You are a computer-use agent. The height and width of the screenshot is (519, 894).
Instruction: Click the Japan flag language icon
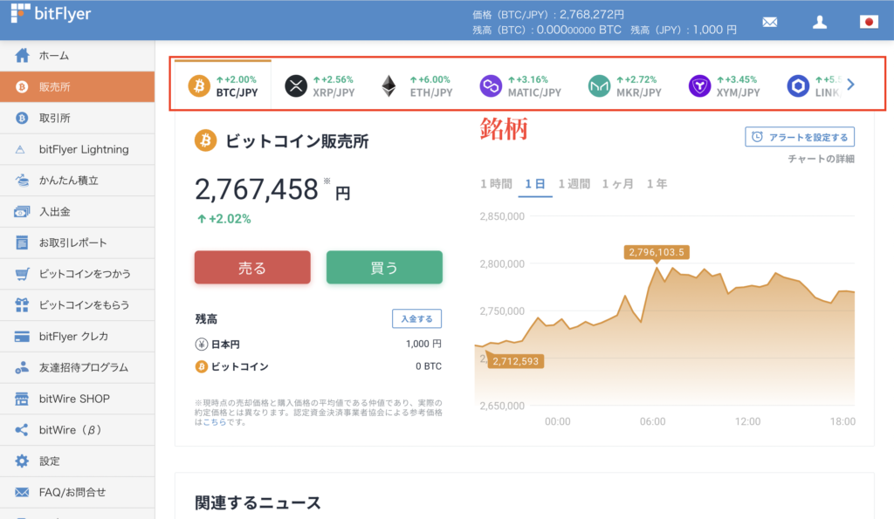[868, 22]
